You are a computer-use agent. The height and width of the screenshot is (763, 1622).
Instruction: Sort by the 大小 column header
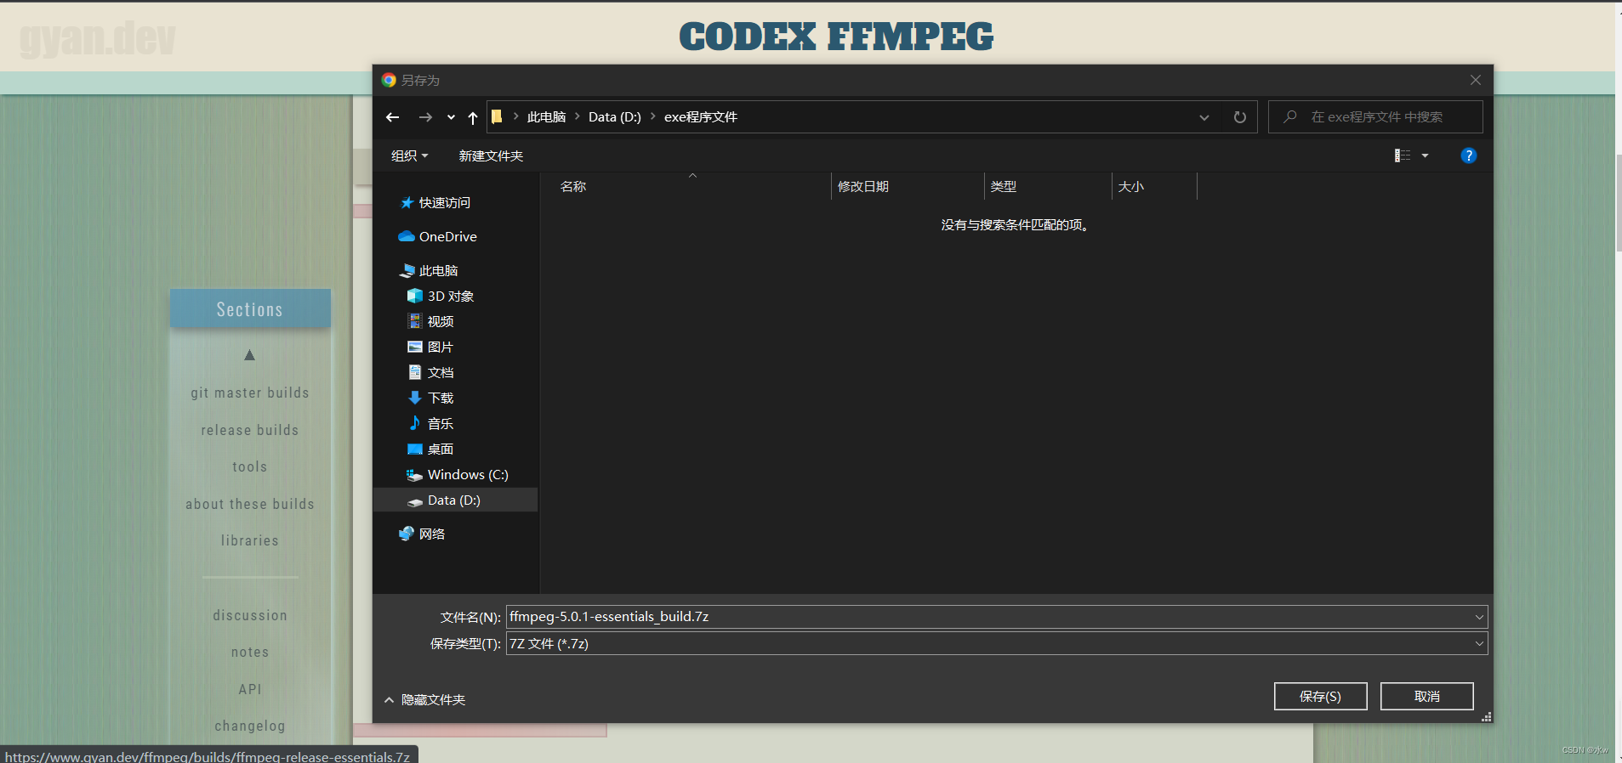[1154, 186]
